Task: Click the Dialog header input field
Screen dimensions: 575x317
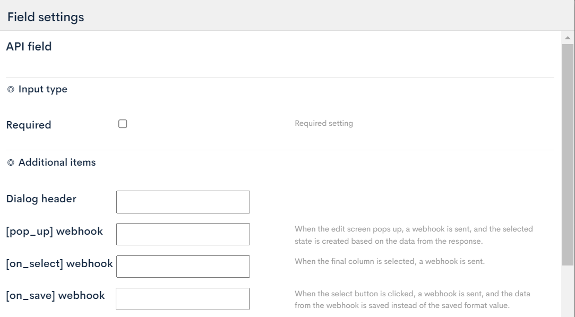Action: [183, 202]
